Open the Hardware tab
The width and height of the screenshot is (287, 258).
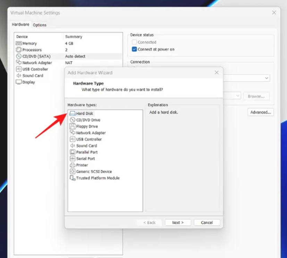[20, 25]
